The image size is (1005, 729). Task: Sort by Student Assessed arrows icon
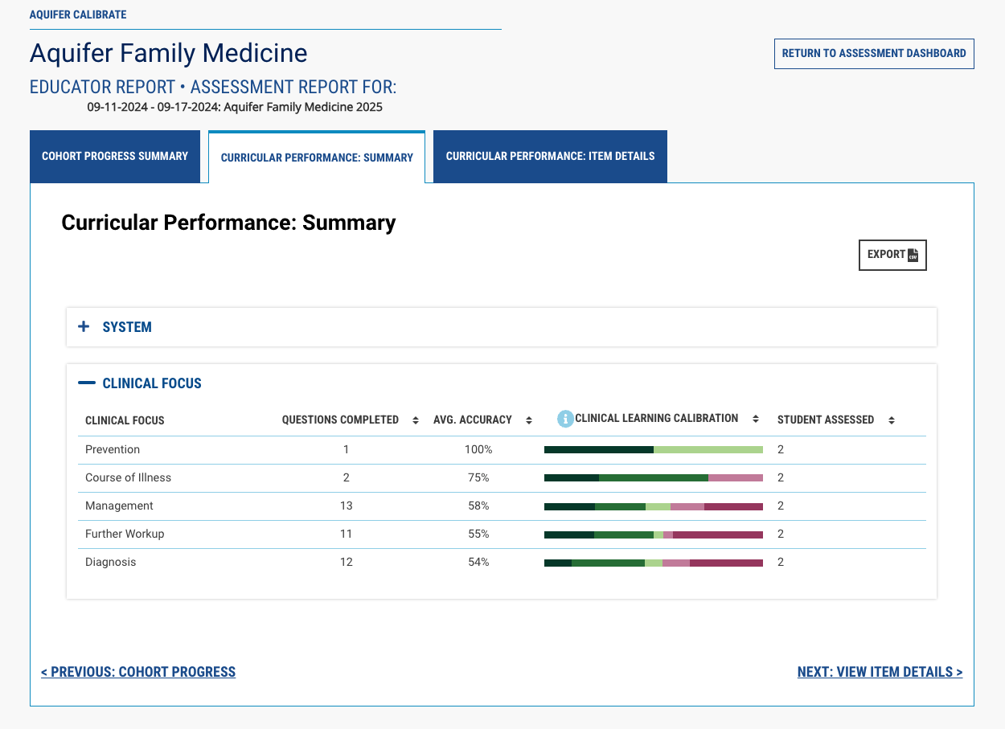(x=892, y=420)
